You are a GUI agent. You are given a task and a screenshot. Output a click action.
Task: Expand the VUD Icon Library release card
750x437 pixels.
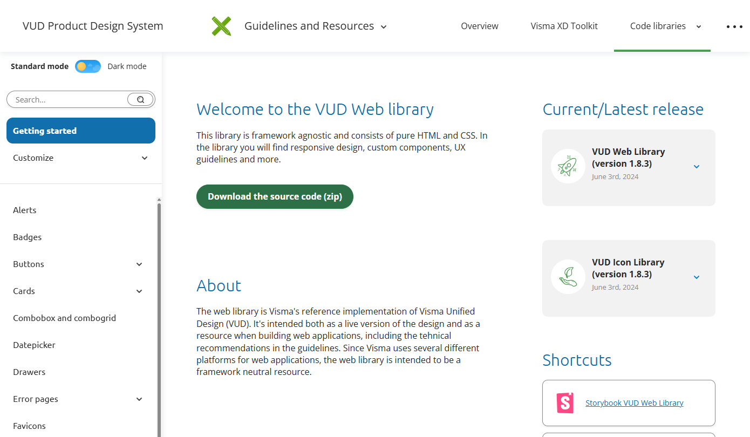click(x=696, y=277)
